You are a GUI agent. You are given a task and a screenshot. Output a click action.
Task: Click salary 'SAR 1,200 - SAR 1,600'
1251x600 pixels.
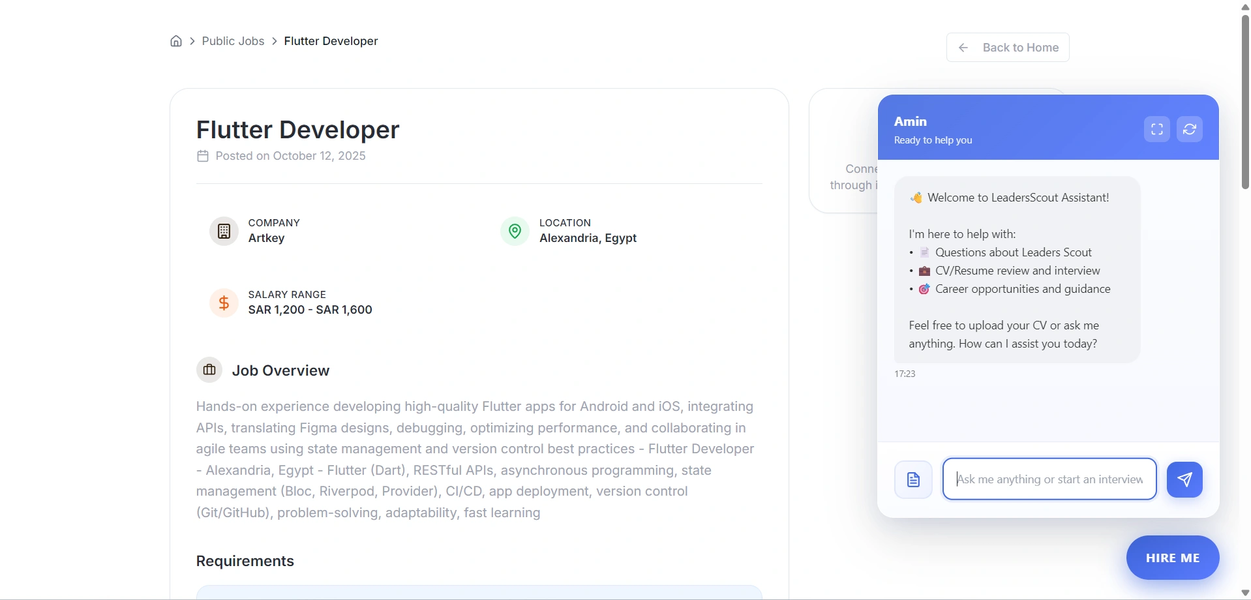pyautogui.click(x=310, y=310)
